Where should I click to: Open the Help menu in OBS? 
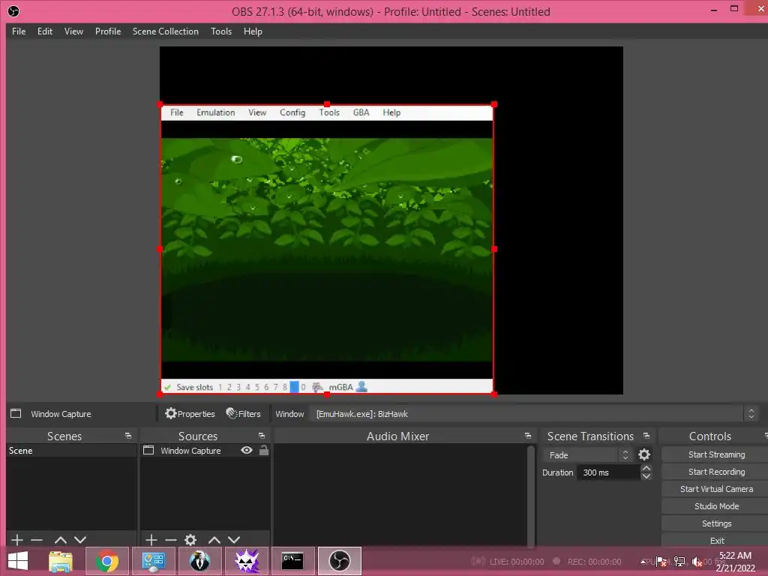253,31
